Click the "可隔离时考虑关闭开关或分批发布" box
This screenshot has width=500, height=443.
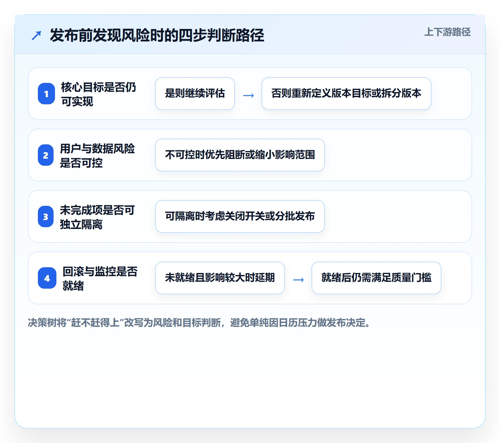coord(240,216)
